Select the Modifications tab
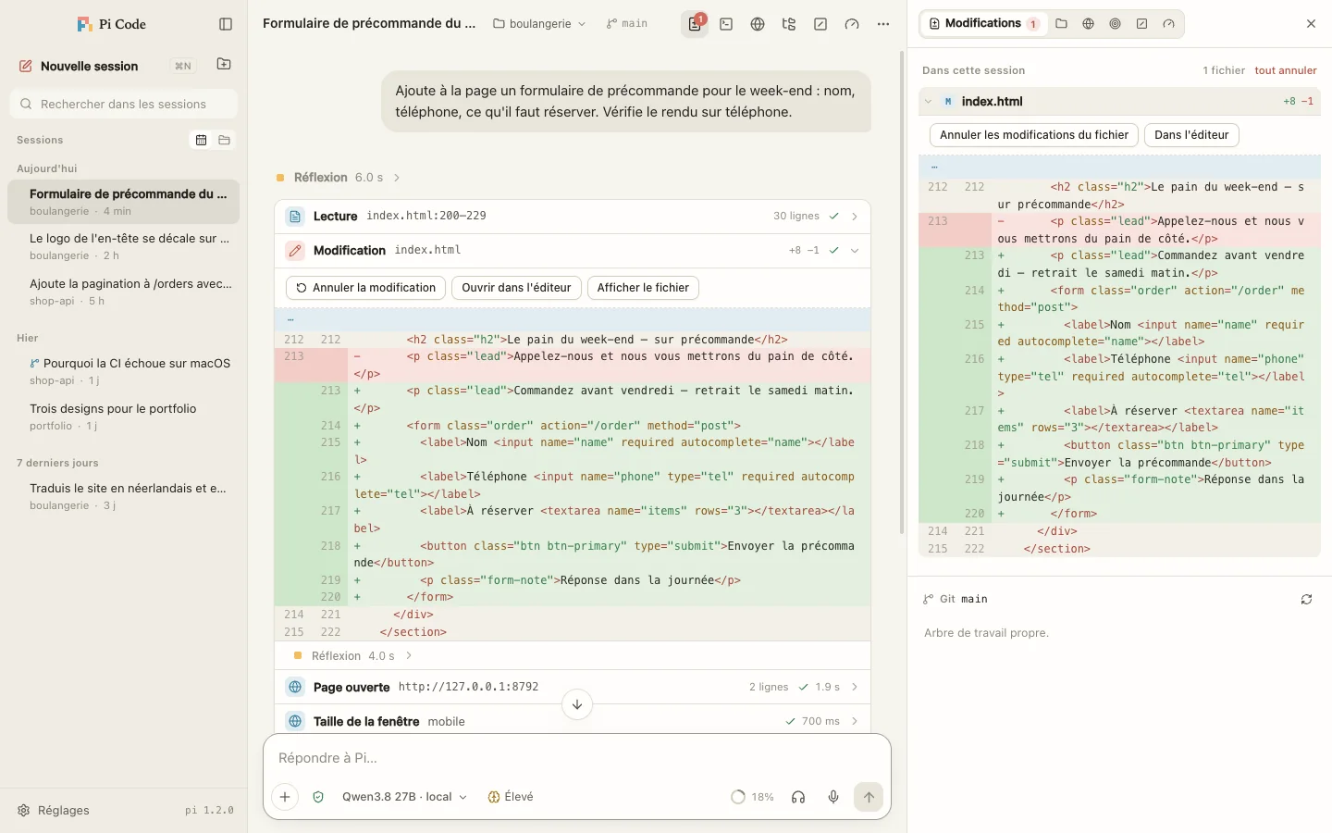The height and width of the screenshot is (833, 1332). [x=984, y=24]
